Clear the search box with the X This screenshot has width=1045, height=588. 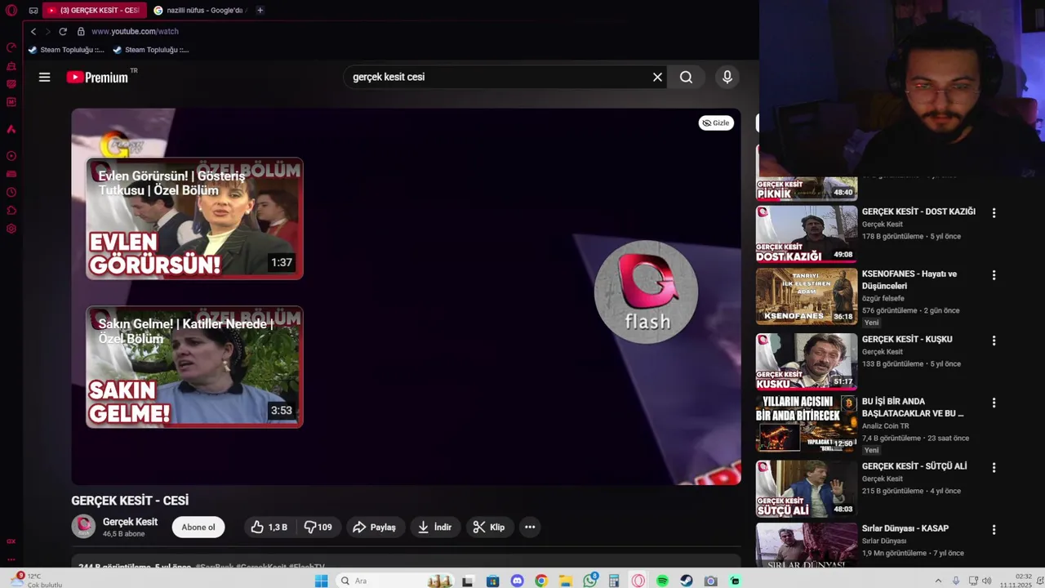tap(657, 77)
